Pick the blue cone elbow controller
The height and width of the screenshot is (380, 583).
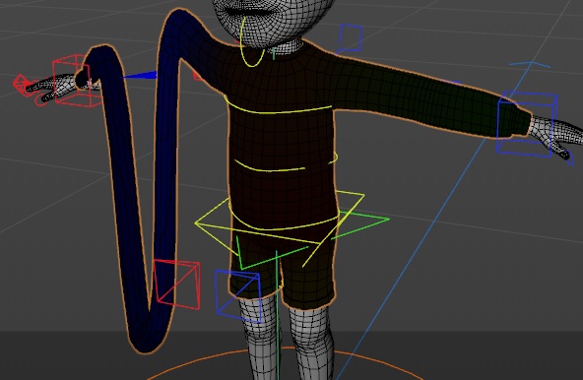pos(141,76)
